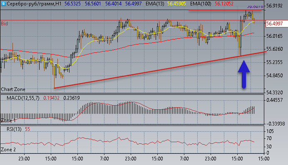Click the blue download arrow icon
Viewport: 288px width, 165px height.
point(3,3)
